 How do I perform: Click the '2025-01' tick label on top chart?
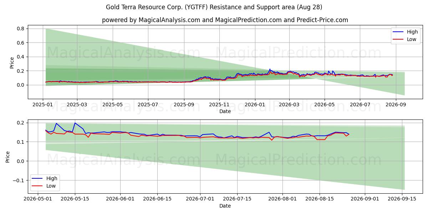point(43,105)
